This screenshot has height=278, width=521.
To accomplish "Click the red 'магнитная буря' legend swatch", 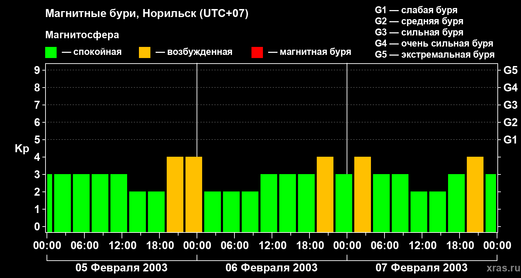I will tap(257, 52).
